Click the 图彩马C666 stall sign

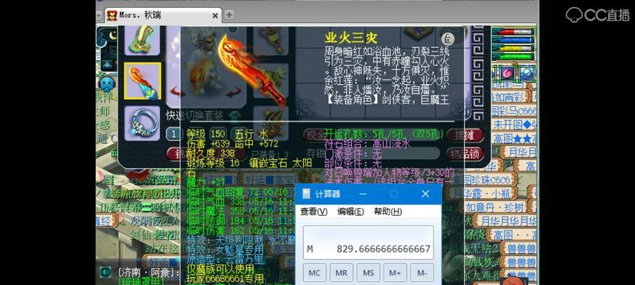point(515,111)
